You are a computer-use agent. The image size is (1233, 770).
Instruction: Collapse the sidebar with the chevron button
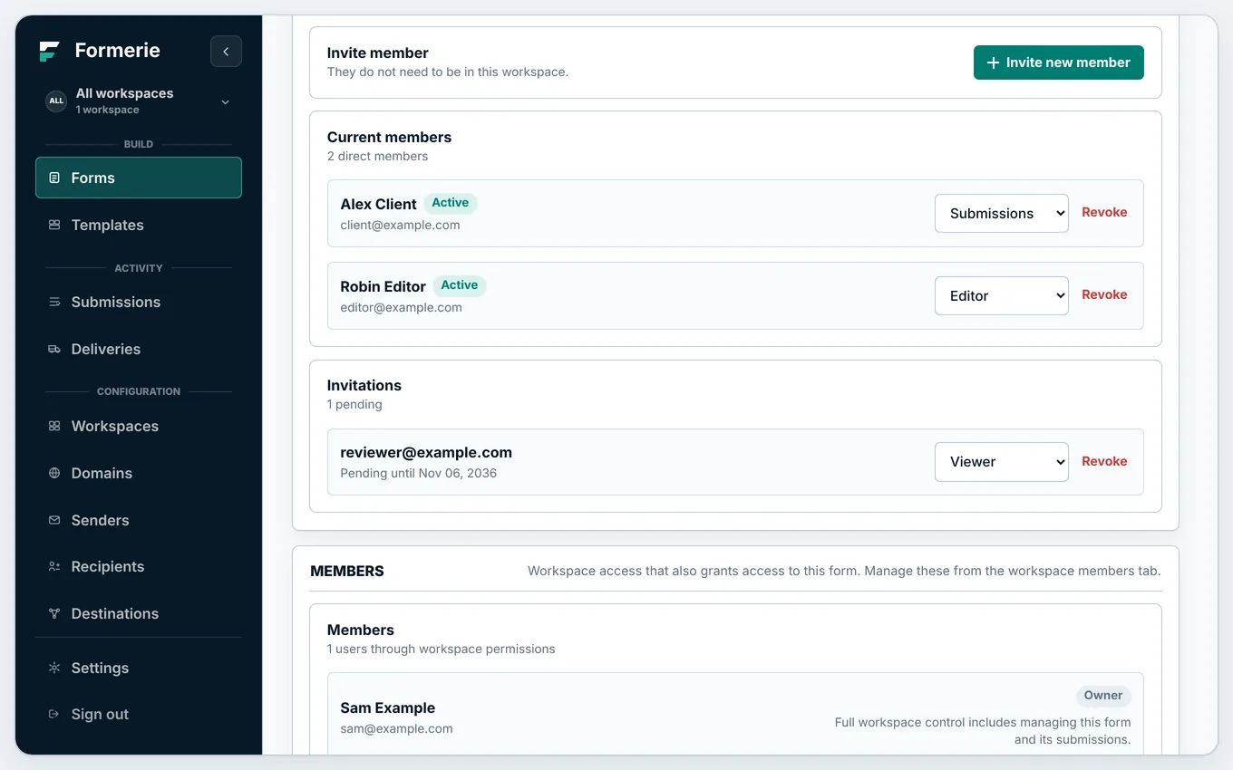tap(226, 52)
